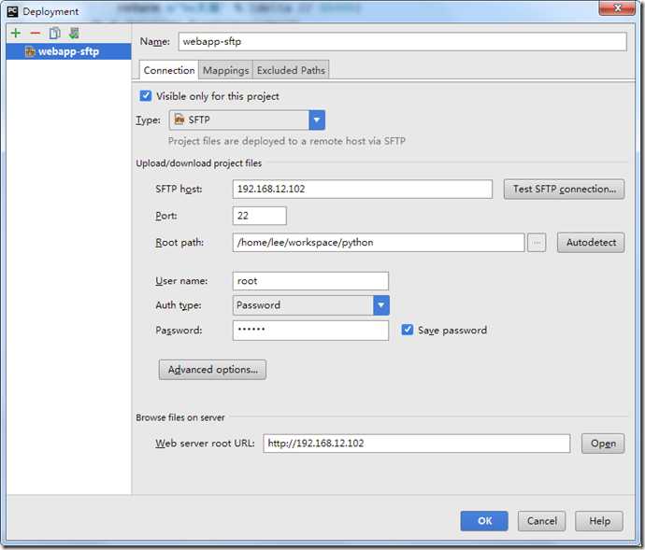Click Test SFTP connection button
Screen dimensions: 645x550
click(x=564, y=190)
